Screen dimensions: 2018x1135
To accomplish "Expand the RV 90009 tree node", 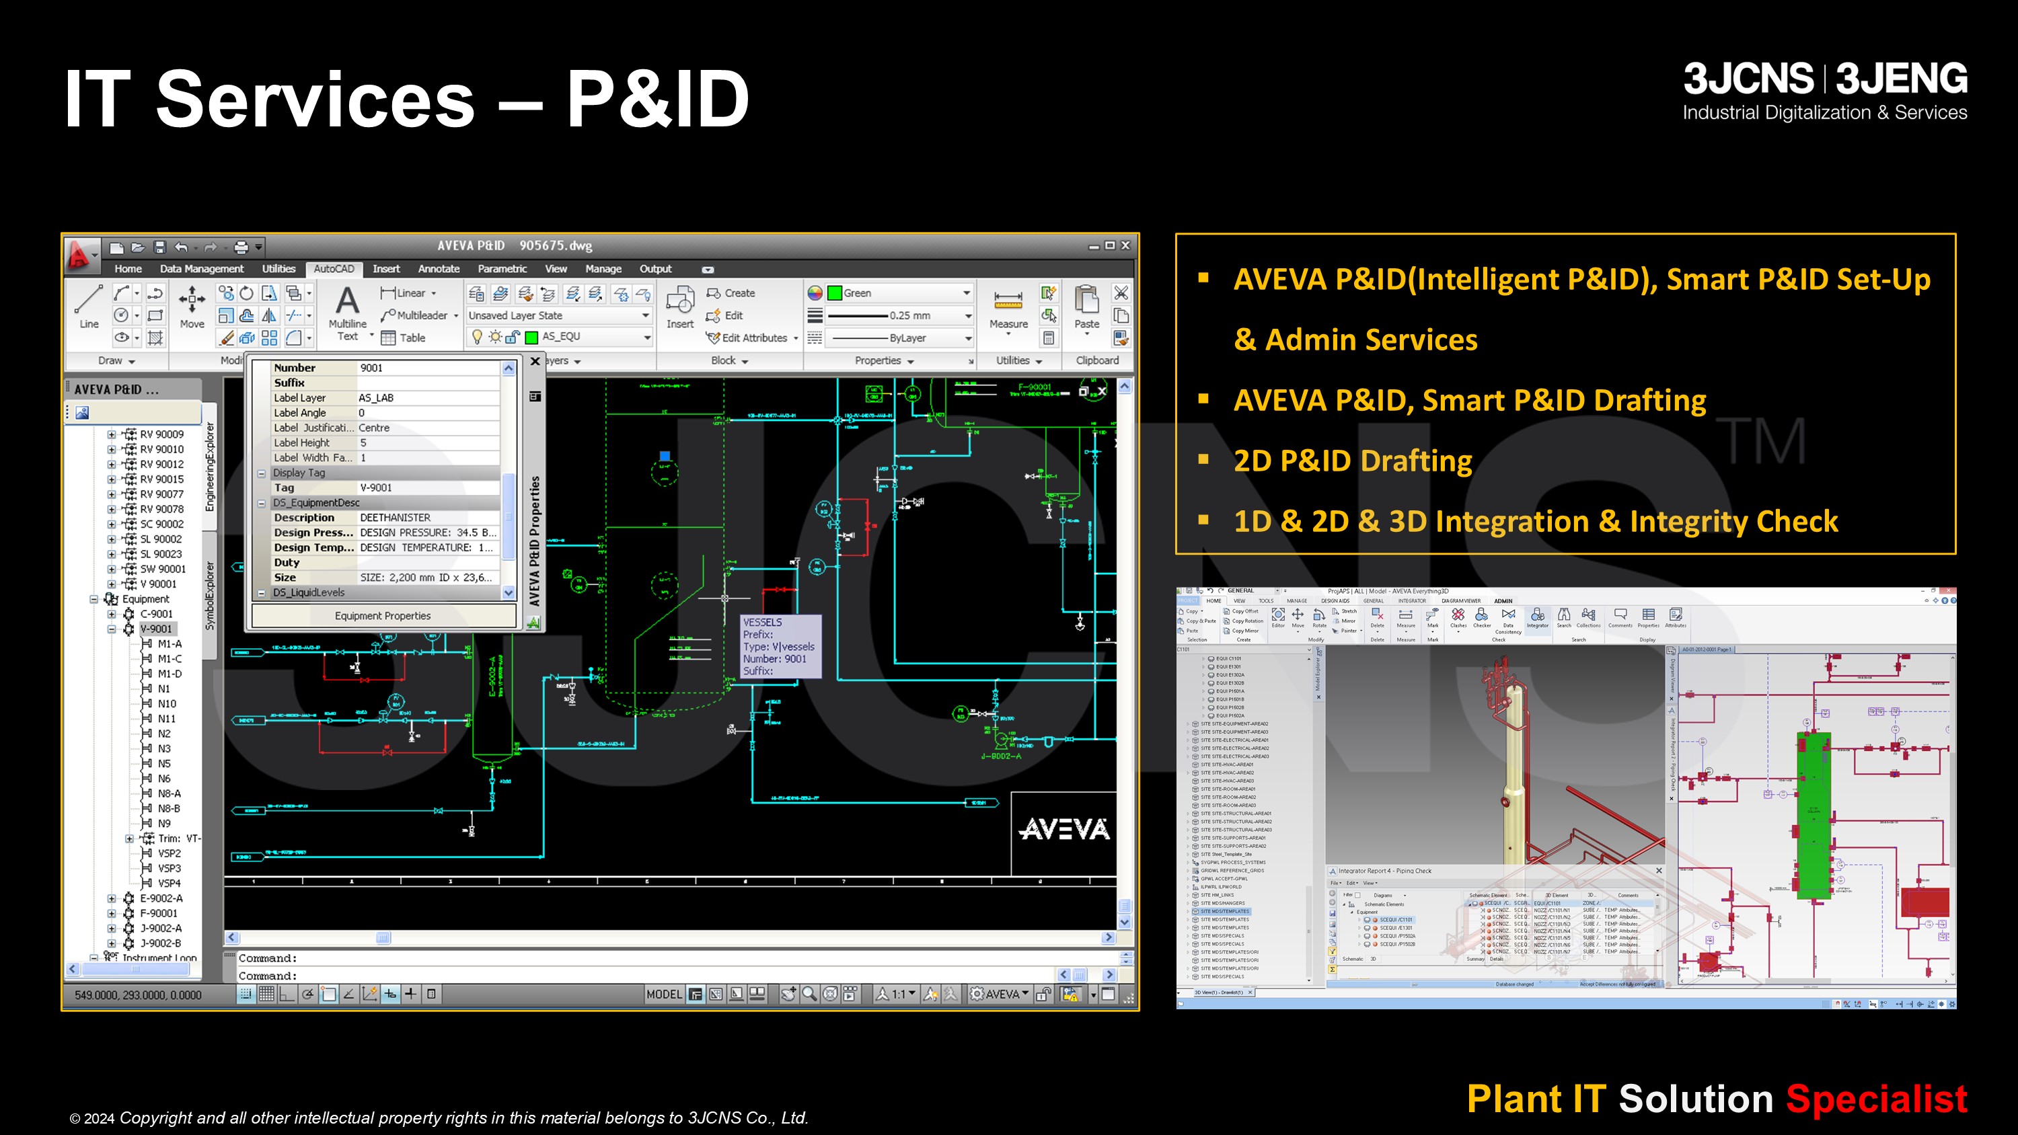I will pyautogui.click(x=111, y=435).
